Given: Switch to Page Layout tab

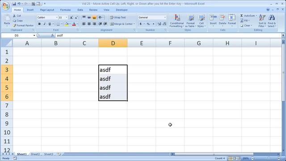Looking at the screenshot, I should pyautogui.click(x=47, y=10).
